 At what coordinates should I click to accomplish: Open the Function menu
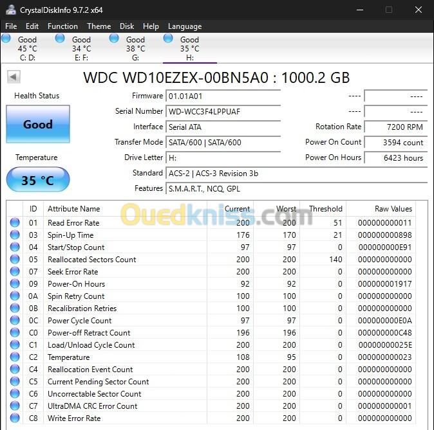(x=62, y=26)
